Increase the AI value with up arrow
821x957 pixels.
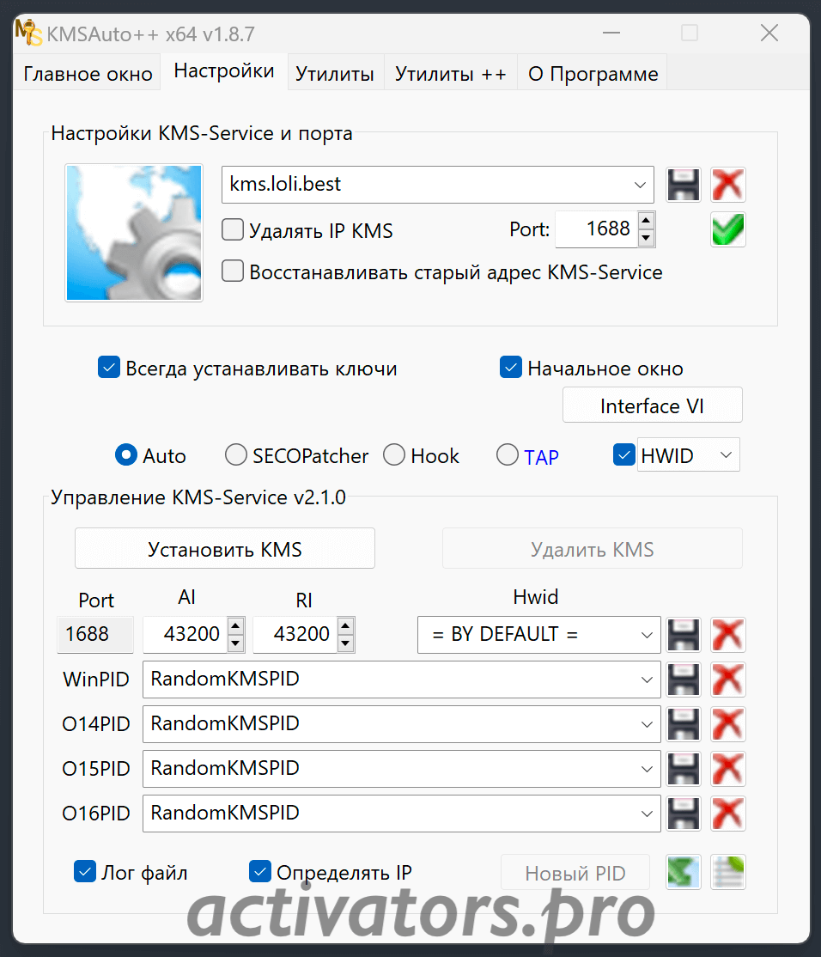(235, 625)
